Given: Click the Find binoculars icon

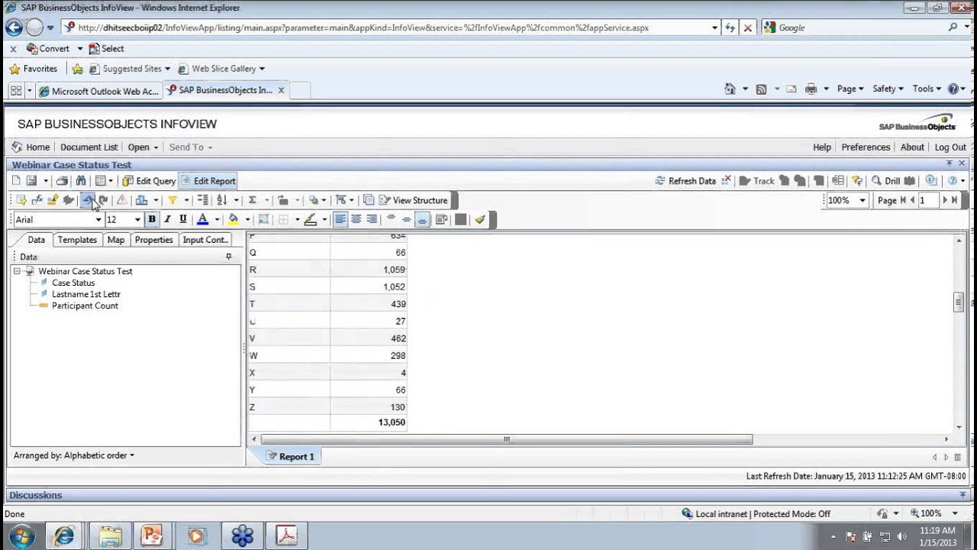Looking at the screenshot, I should pos(81,181).
